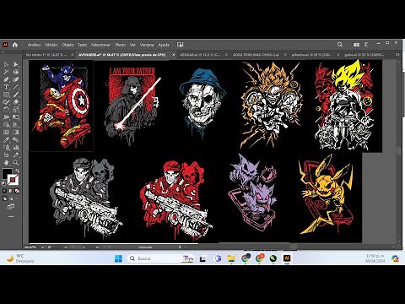This screenshot has width=405, height=304.
Task: Swap fill and stroke colors
Action: [x=17, y=171]
